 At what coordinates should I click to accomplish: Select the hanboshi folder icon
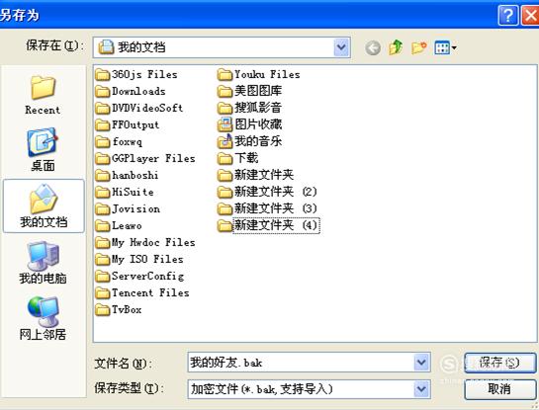(102, 176)
